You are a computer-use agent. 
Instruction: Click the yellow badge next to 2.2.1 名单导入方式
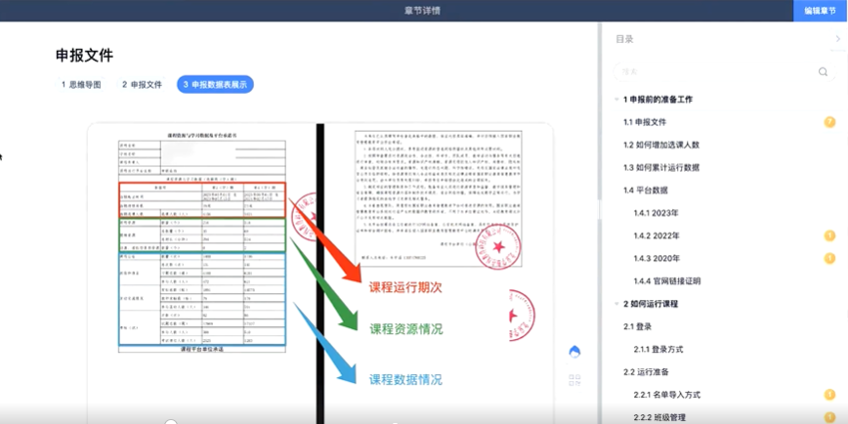829,395
